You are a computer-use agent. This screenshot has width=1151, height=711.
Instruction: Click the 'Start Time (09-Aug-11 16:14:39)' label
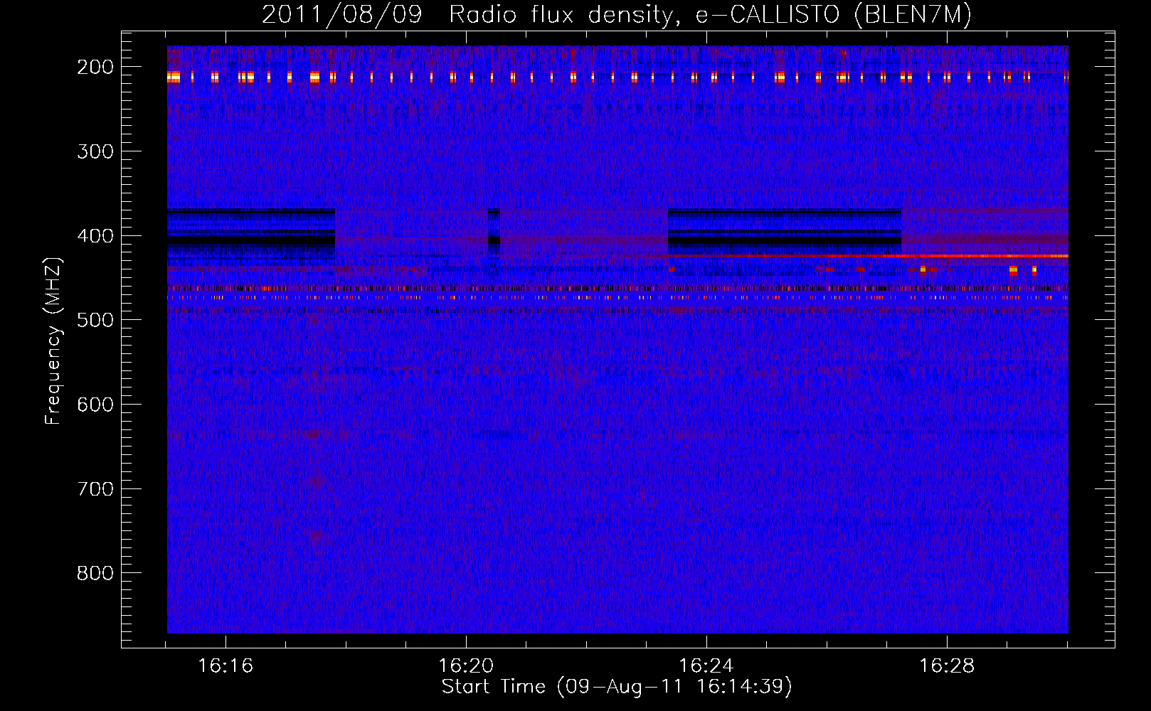(x=616, y=687)
